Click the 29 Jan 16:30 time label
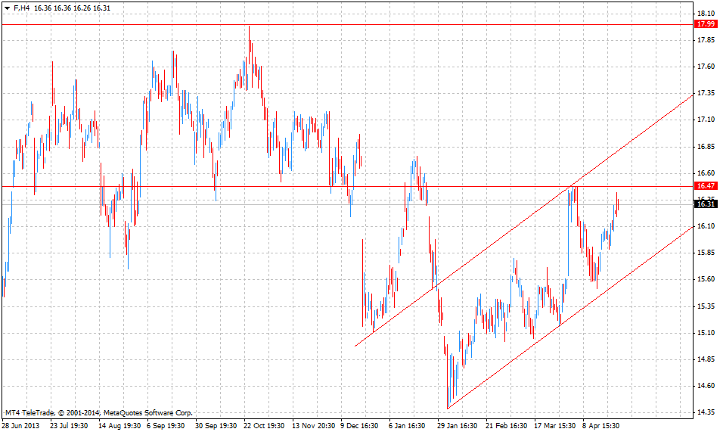723x432 pixels. (458, 425)
